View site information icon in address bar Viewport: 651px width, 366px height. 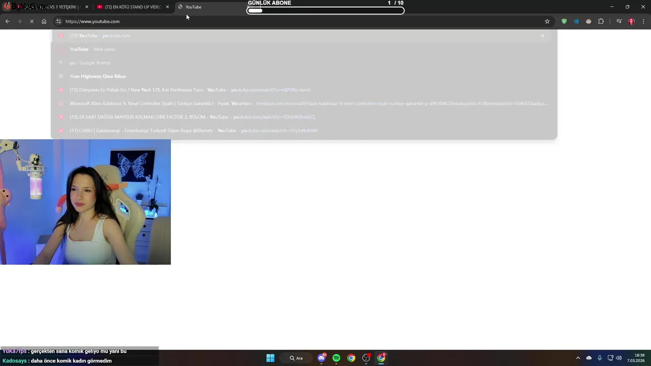tap(58, 21)
